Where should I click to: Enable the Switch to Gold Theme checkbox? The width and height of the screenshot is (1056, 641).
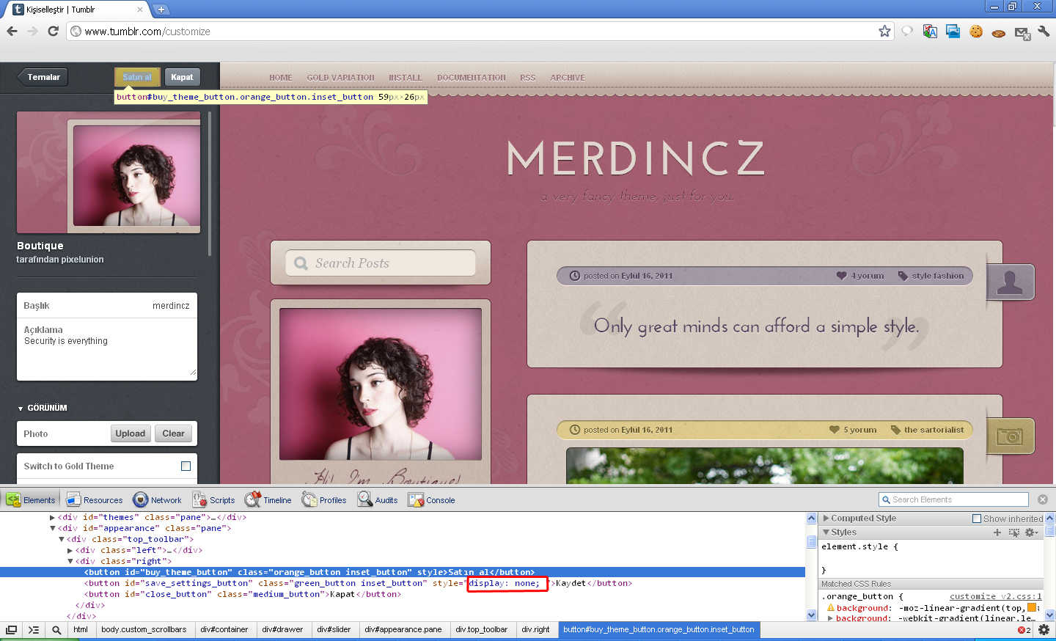tap(186, 466)
